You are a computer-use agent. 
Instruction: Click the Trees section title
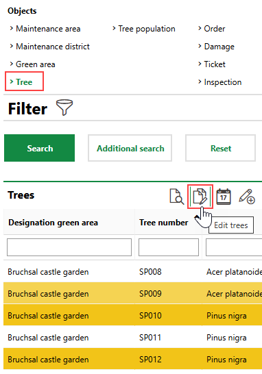pos(21,195)
